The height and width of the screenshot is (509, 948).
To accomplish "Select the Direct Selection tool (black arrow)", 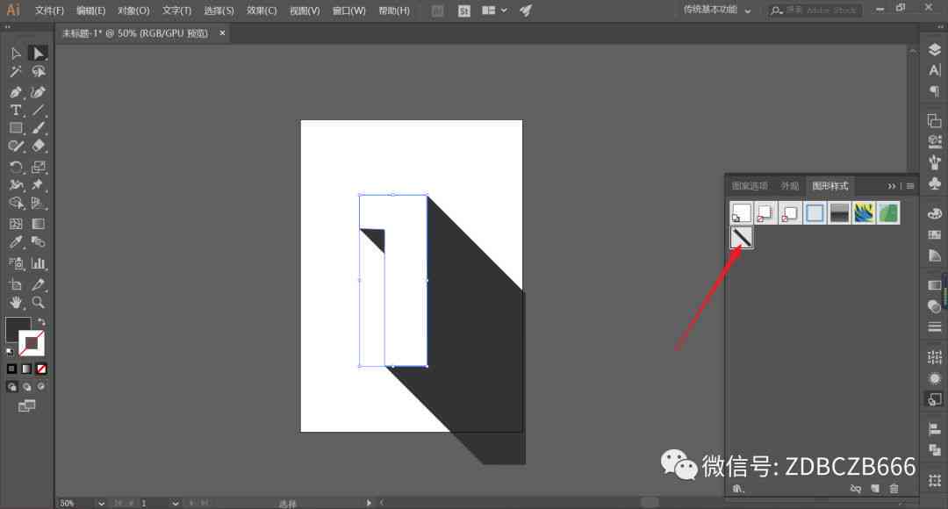I will coord(38,54).
